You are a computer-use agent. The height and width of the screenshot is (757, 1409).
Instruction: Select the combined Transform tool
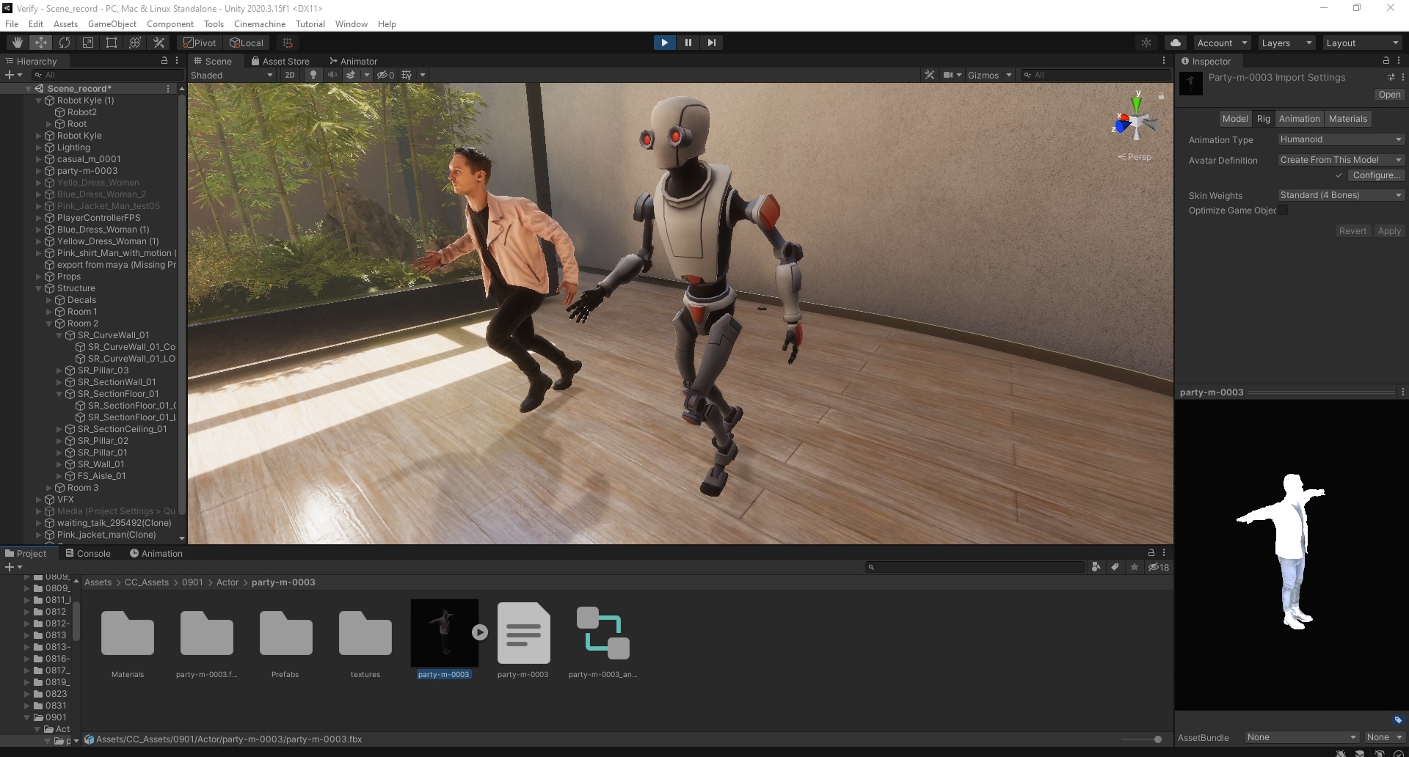point(135,43)
